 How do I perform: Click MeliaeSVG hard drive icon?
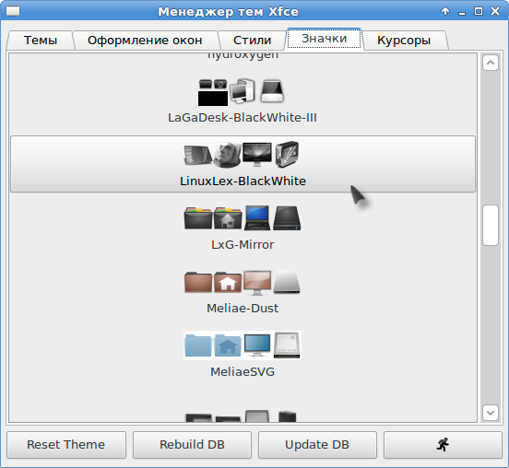coord(287,345)
